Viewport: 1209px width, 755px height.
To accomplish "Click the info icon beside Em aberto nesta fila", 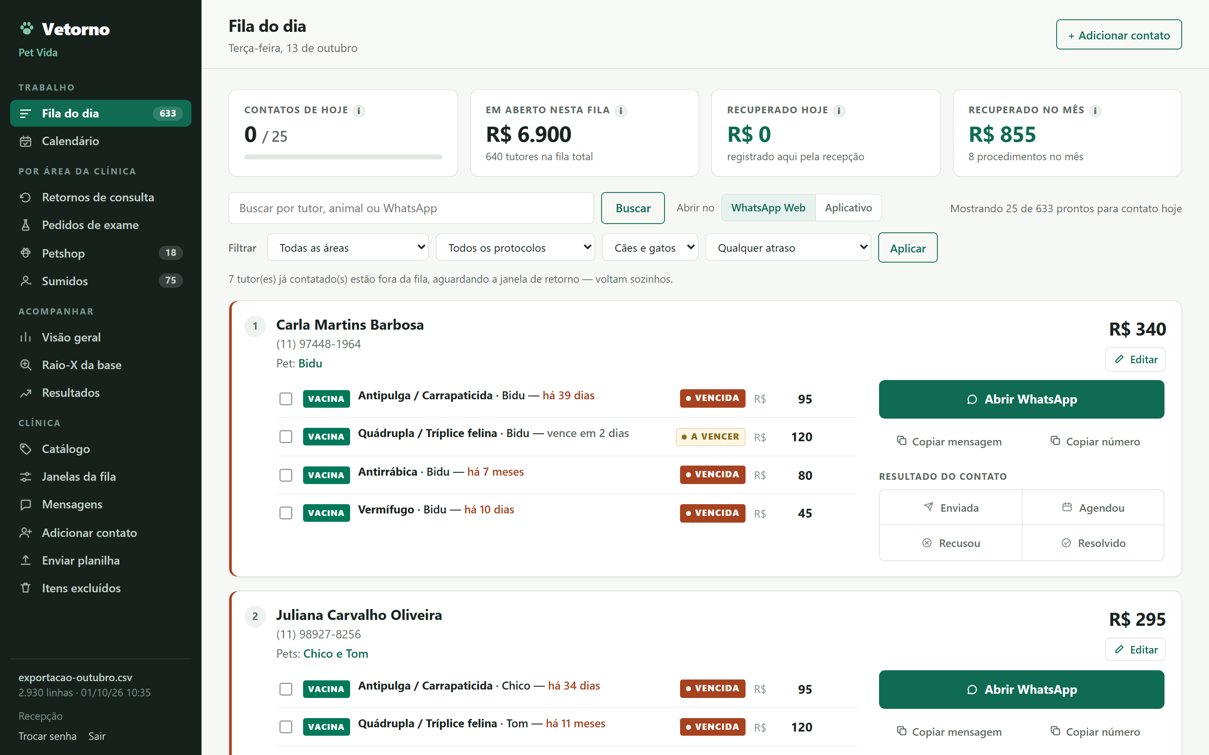I will pyautogui.click(x=620, y=111).
